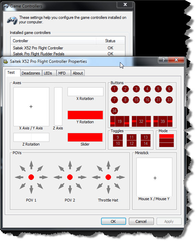Click the rotary indicator 39

(x=163, y=122)
